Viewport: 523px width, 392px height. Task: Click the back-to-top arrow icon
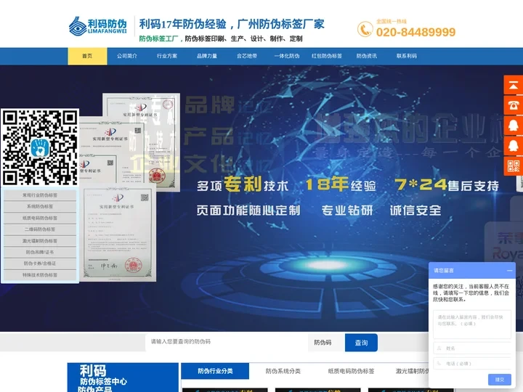pyautogui.click(x=513, y=85)
